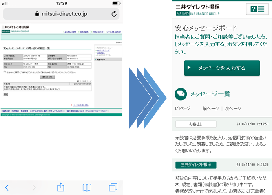Open the 推奨環境 footer link

[24, 111]
